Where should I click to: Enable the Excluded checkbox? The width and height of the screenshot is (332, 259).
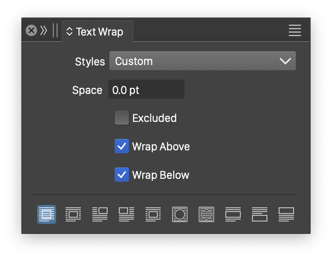(x=122, y=118)
